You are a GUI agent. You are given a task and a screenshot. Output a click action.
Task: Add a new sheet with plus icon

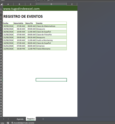[x=43, y=119]
